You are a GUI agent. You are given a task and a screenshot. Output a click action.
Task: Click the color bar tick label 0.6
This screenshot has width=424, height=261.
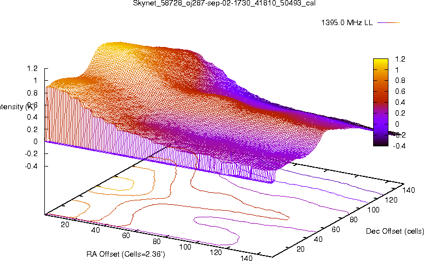(400, 91)
